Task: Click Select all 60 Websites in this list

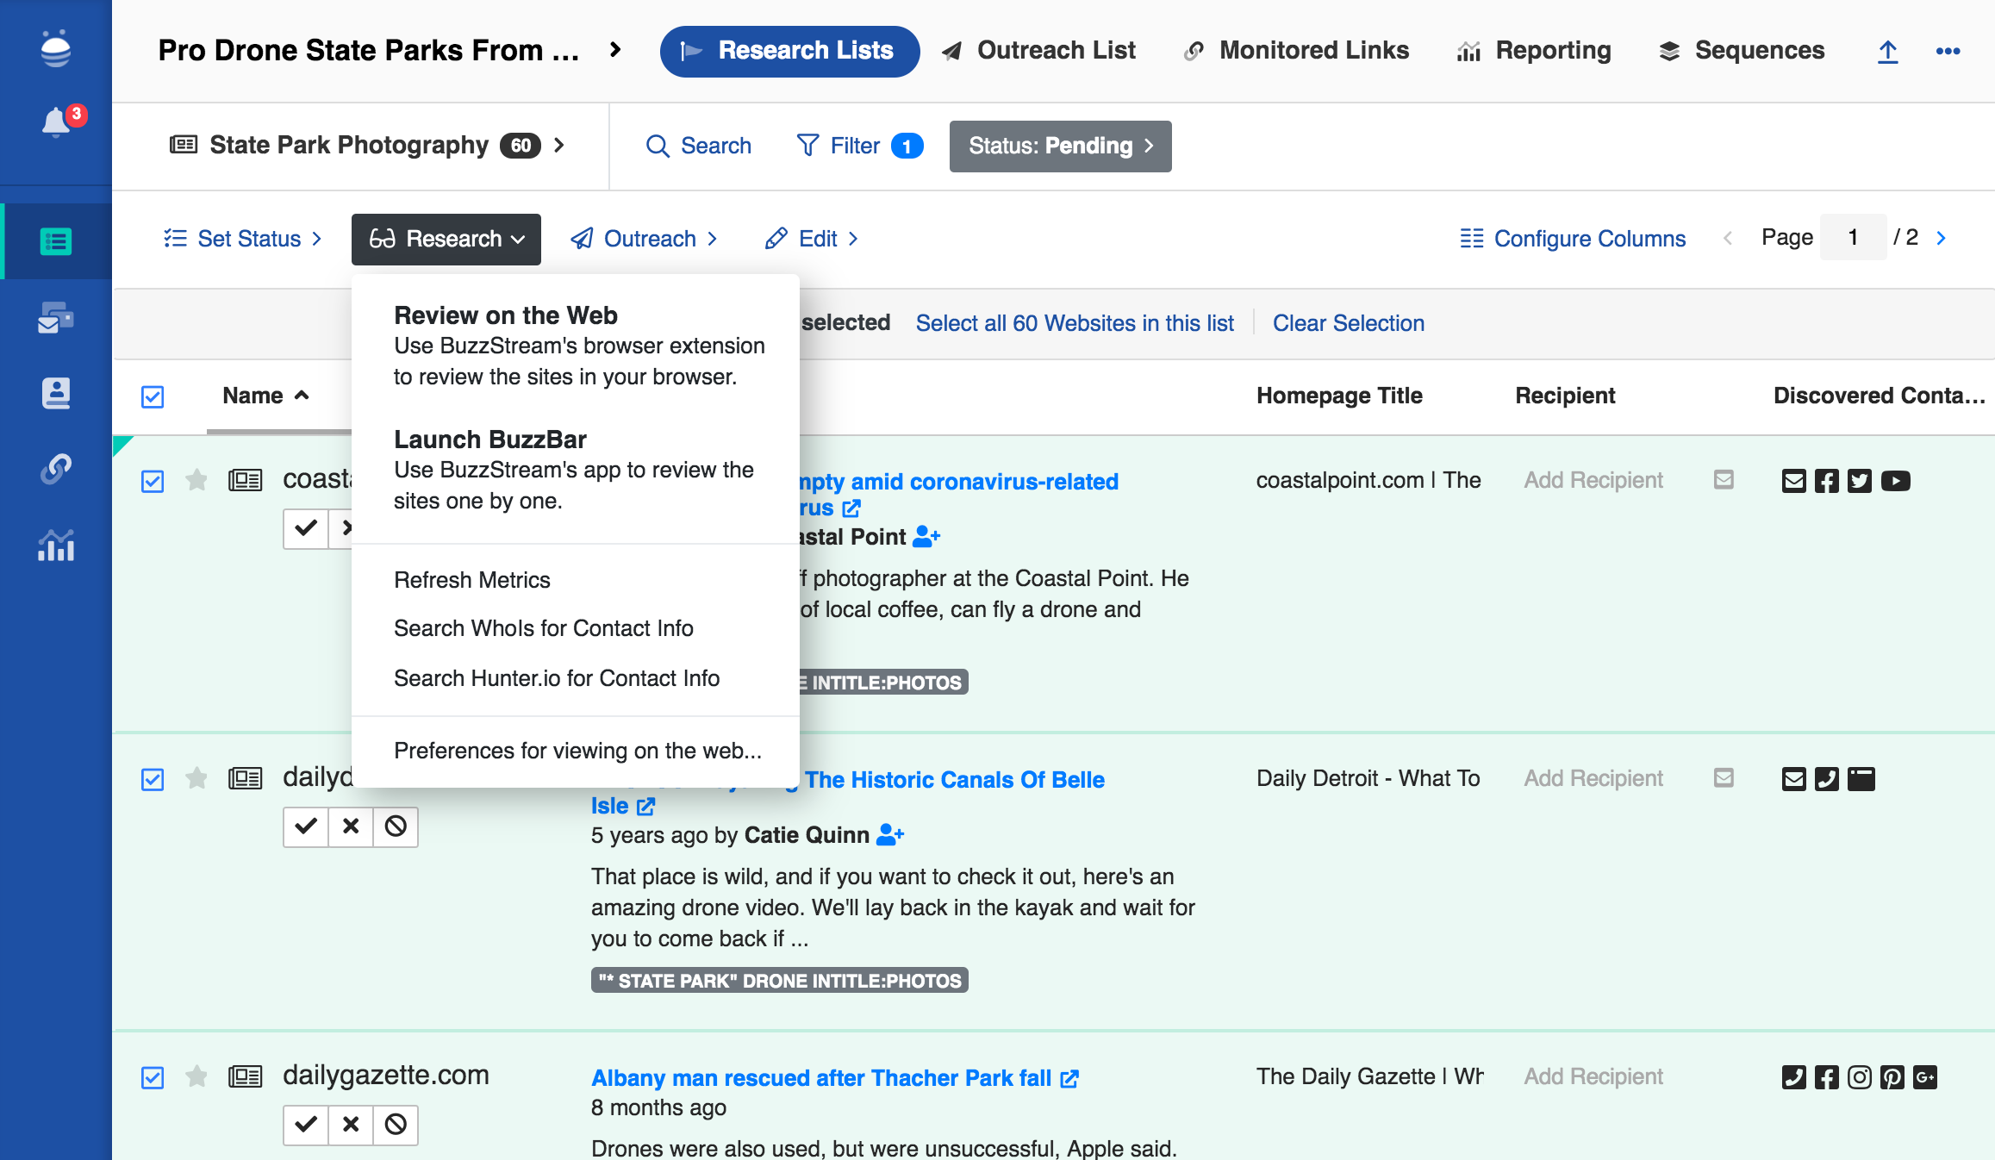Action: [1074, 323]
